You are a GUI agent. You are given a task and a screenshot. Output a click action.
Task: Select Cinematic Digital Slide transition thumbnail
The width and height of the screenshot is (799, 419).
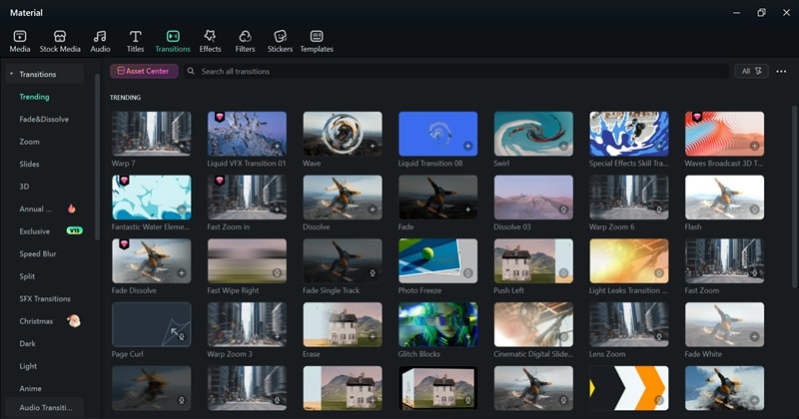[x=533, y=324]
